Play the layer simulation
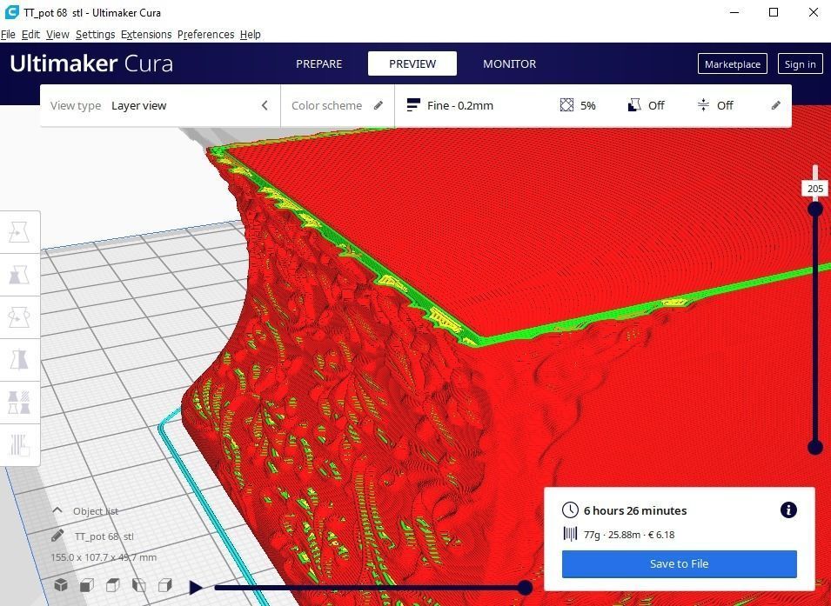Screen dimensions: 831x606 click(x=196, y=587)
